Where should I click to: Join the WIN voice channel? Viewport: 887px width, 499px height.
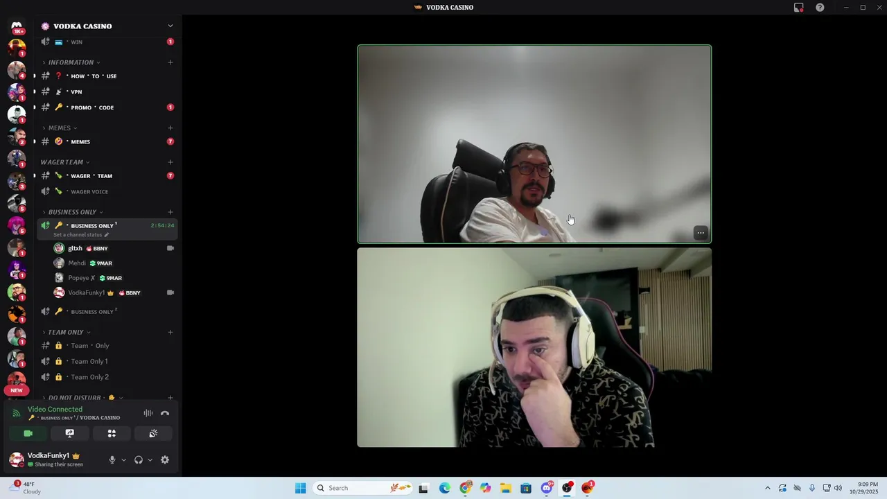[x=107, y=42]
